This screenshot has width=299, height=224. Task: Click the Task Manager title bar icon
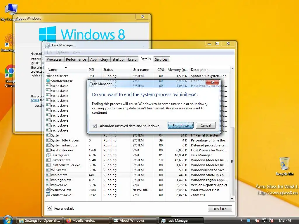(x=47, y=45)
